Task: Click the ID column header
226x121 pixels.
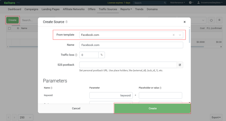Action: [18, 28]
